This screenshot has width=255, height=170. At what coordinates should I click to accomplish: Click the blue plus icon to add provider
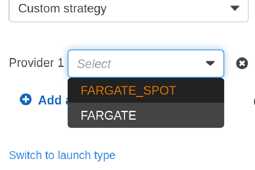pyautogui.click(x=26, y=100)
